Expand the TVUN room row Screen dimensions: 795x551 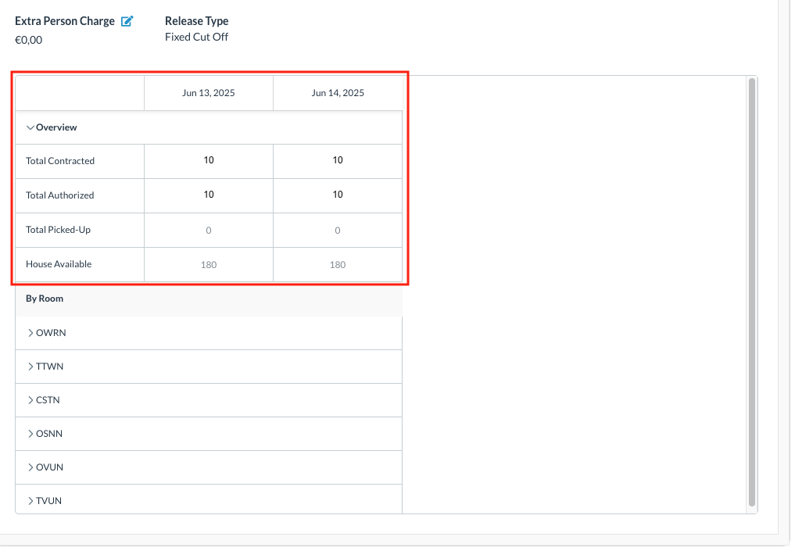[30, 501]
